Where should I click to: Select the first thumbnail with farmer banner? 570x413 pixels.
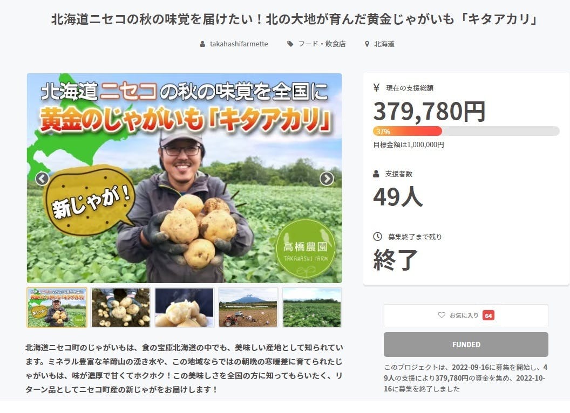point(57,307)
